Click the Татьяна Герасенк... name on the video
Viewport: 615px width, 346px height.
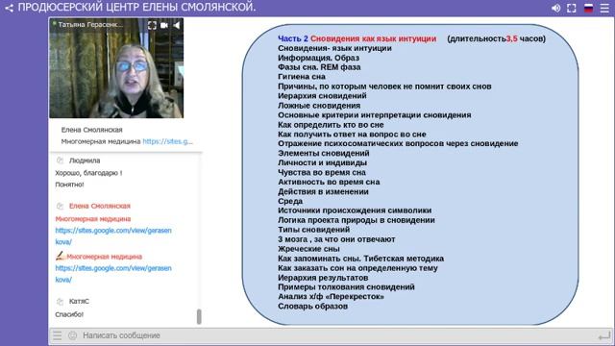coord(90,25)
